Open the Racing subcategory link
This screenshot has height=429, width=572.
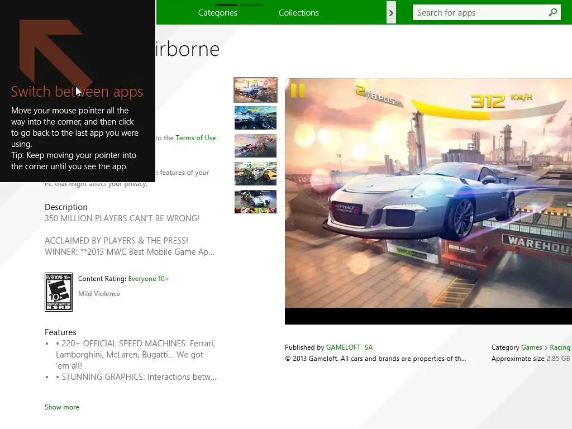(560, 347)
